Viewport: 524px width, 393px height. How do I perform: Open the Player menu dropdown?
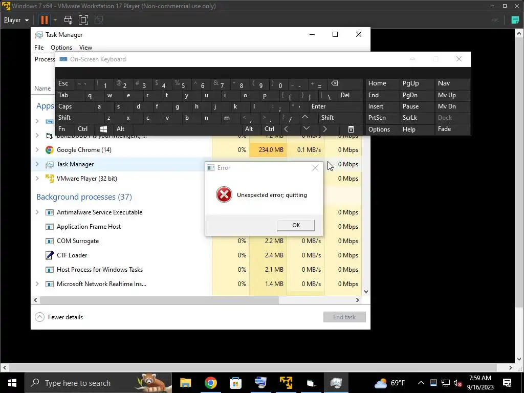point(16,20)
